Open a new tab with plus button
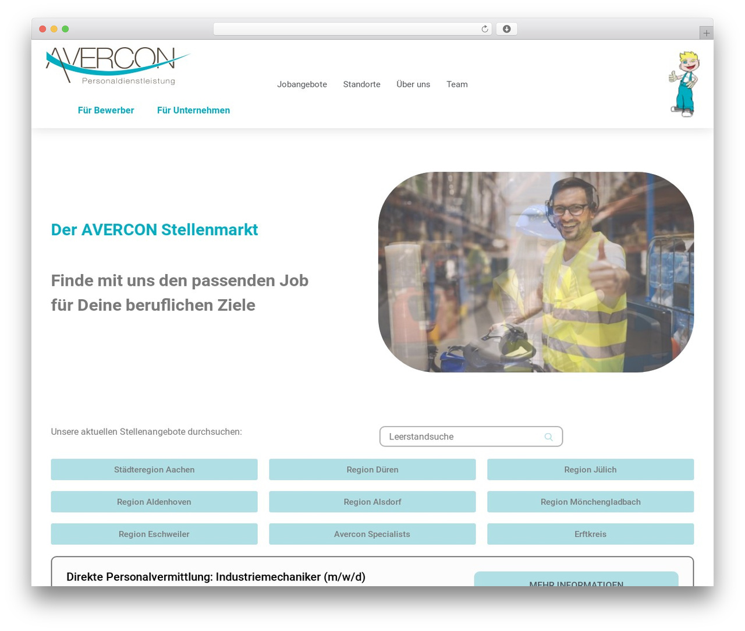 coord(706,33)
